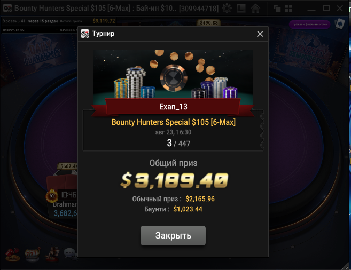Click the home lobby icon
This screenshot has width=351, height=270.
(255, 9)
